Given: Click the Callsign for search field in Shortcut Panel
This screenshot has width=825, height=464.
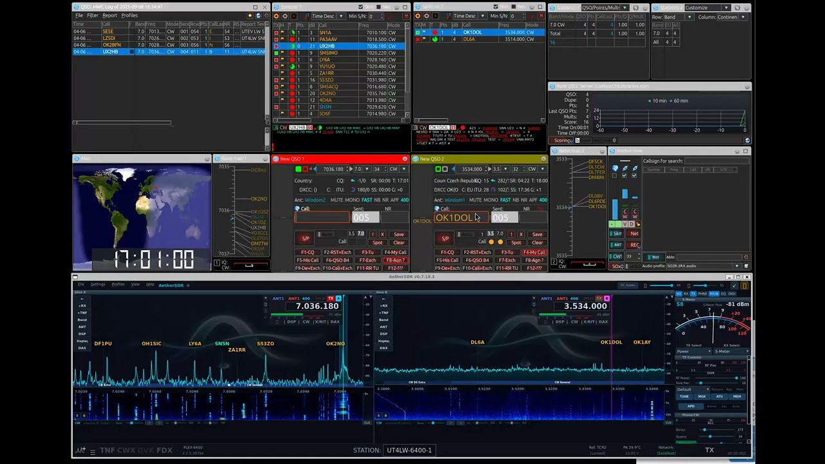Looking at the screenshot, I should pyautogui.click(x=716, y=161).
